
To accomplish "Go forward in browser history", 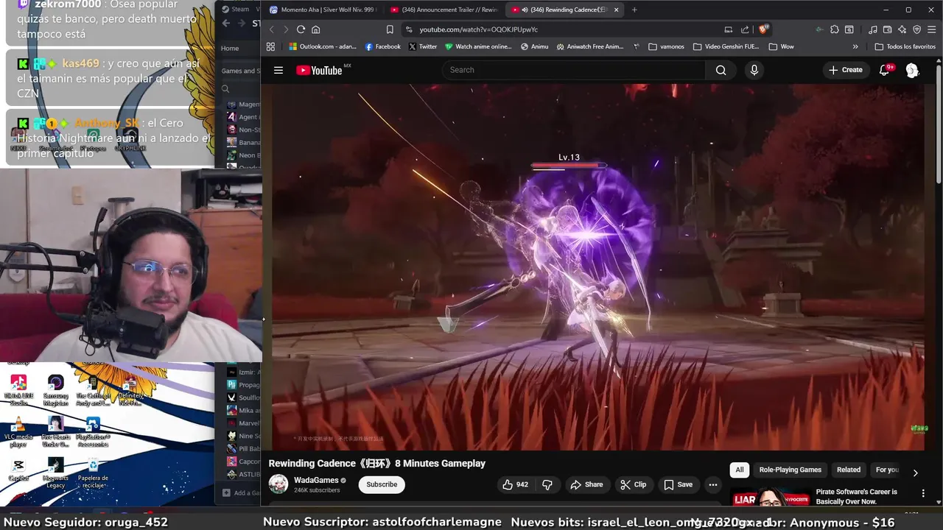I will click(286, 29).
